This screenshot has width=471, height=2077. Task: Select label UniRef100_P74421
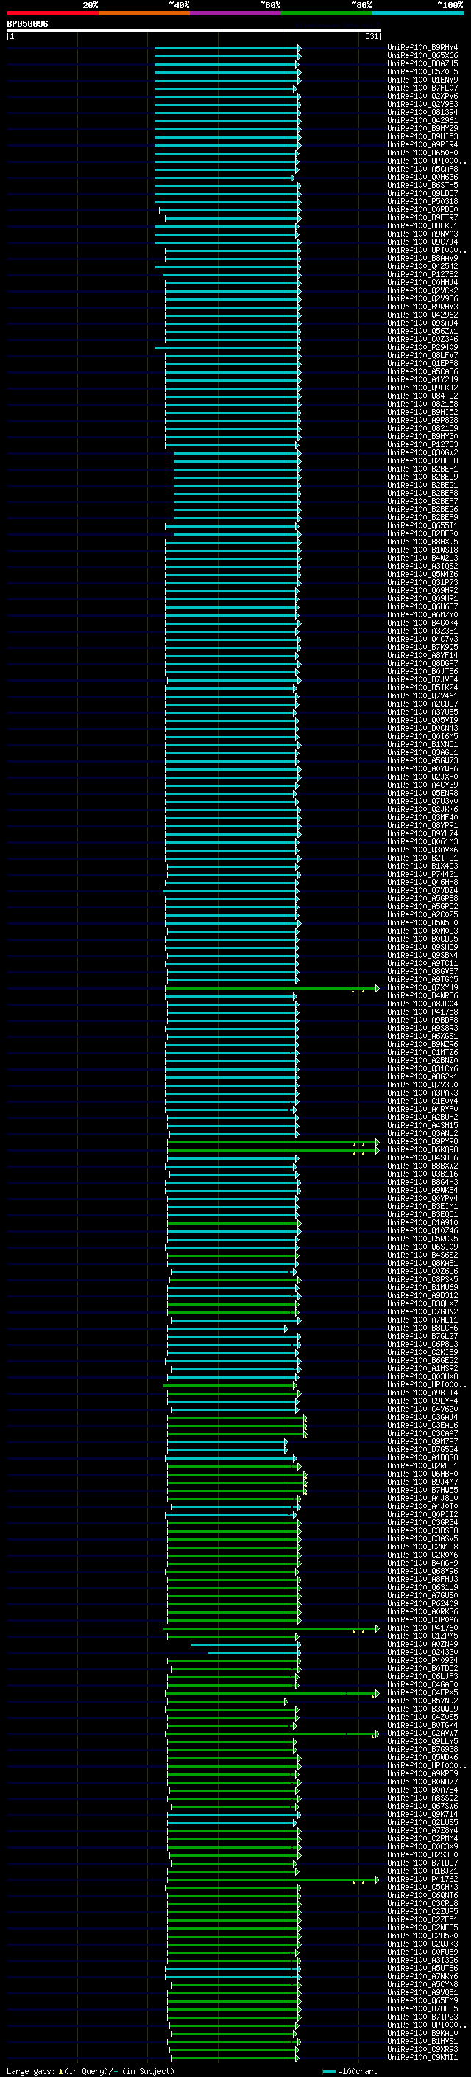[422, 874]
